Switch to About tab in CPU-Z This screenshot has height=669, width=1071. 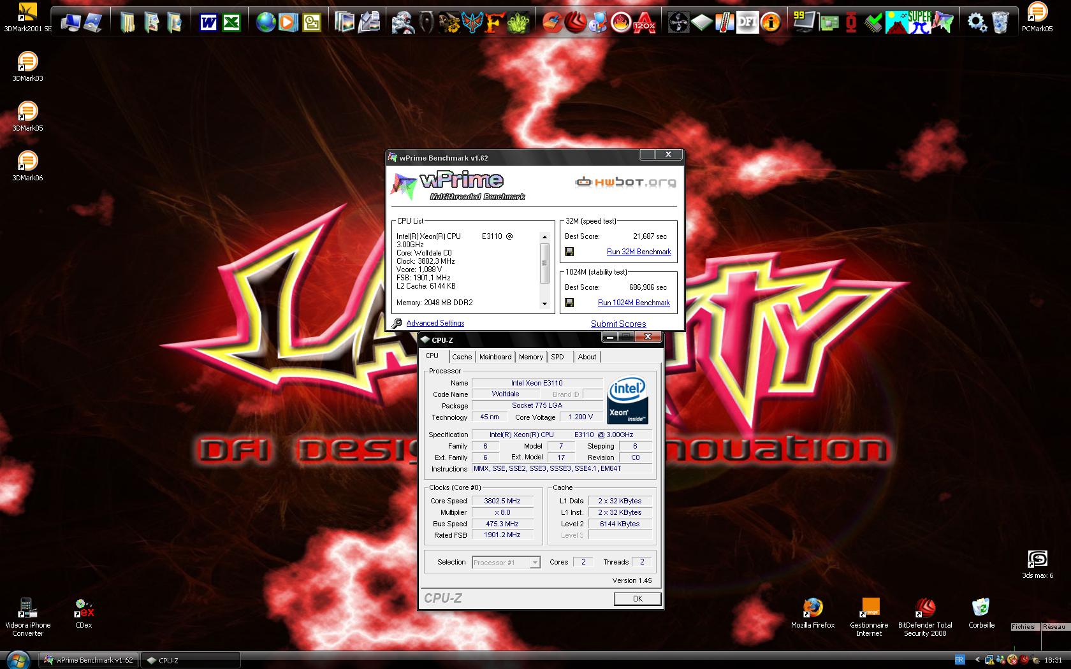[x=587, y=357]
